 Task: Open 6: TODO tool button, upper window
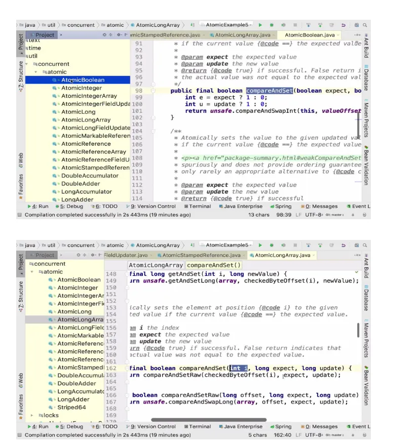tap(104, 207)
